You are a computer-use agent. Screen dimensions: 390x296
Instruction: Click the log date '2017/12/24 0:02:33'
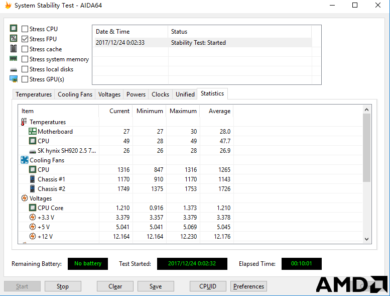pos(120,43)
